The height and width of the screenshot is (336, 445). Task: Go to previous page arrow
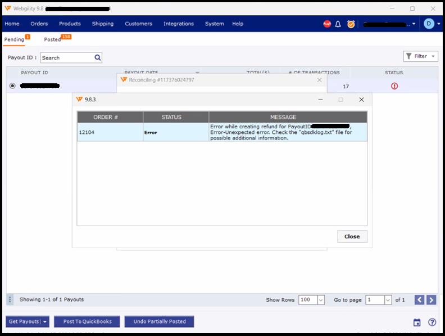(419, 300)
